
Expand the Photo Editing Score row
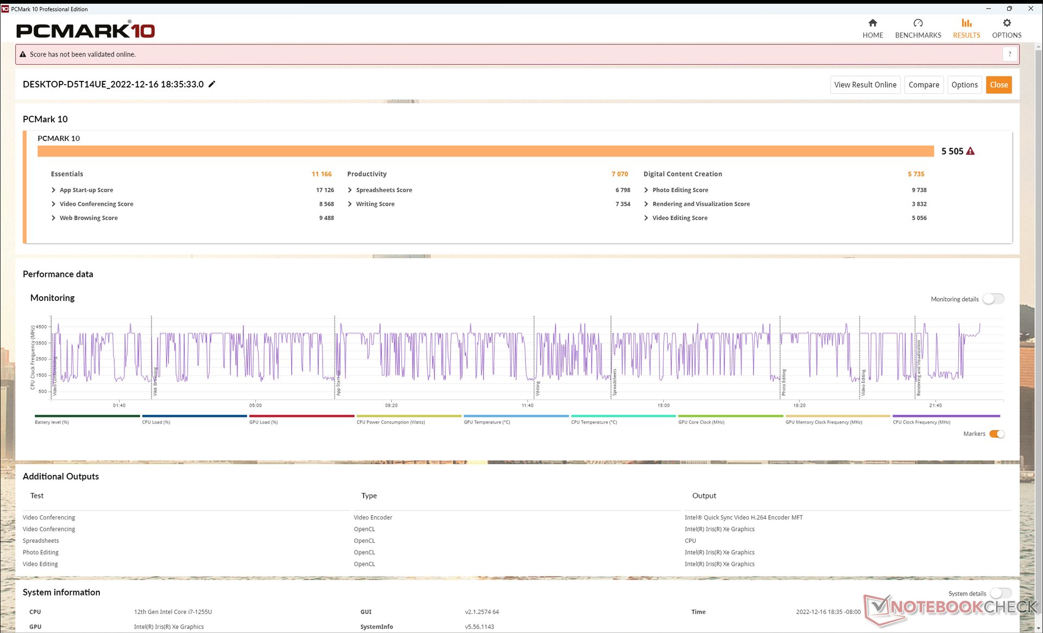point(646,190)
